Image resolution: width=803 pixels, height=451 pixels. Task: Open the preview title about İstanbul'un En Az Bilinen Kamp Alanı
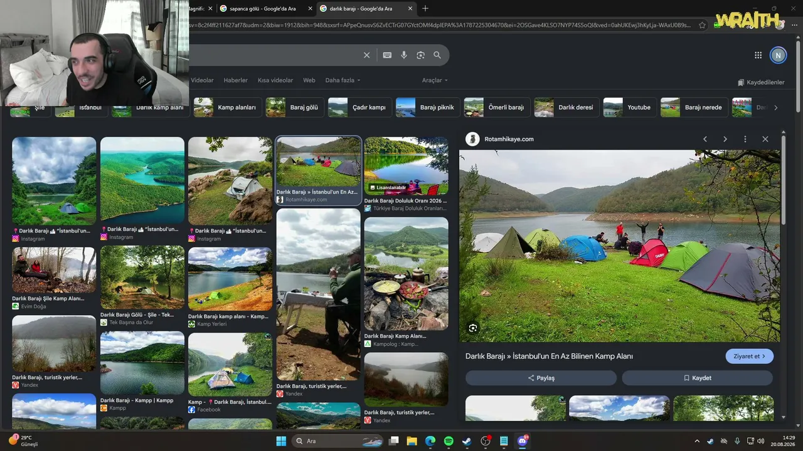[549, 356]
